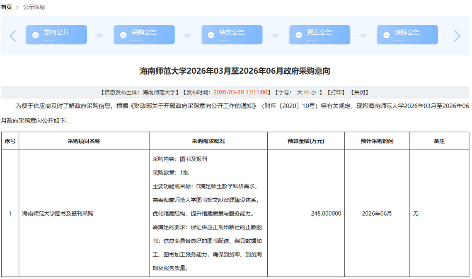Click the 打印 print link
472x279 pixels.
pyautogui.click(x=337, y=92)
